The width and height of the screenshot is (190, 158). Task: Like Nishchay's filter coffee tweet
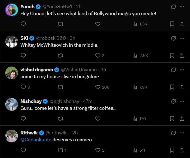click(98, 118)
